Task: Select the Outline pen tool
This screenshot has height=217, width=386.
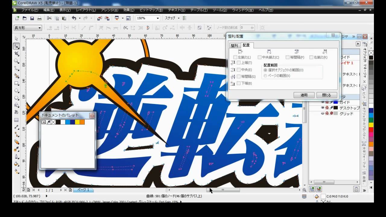Action: 16,157
